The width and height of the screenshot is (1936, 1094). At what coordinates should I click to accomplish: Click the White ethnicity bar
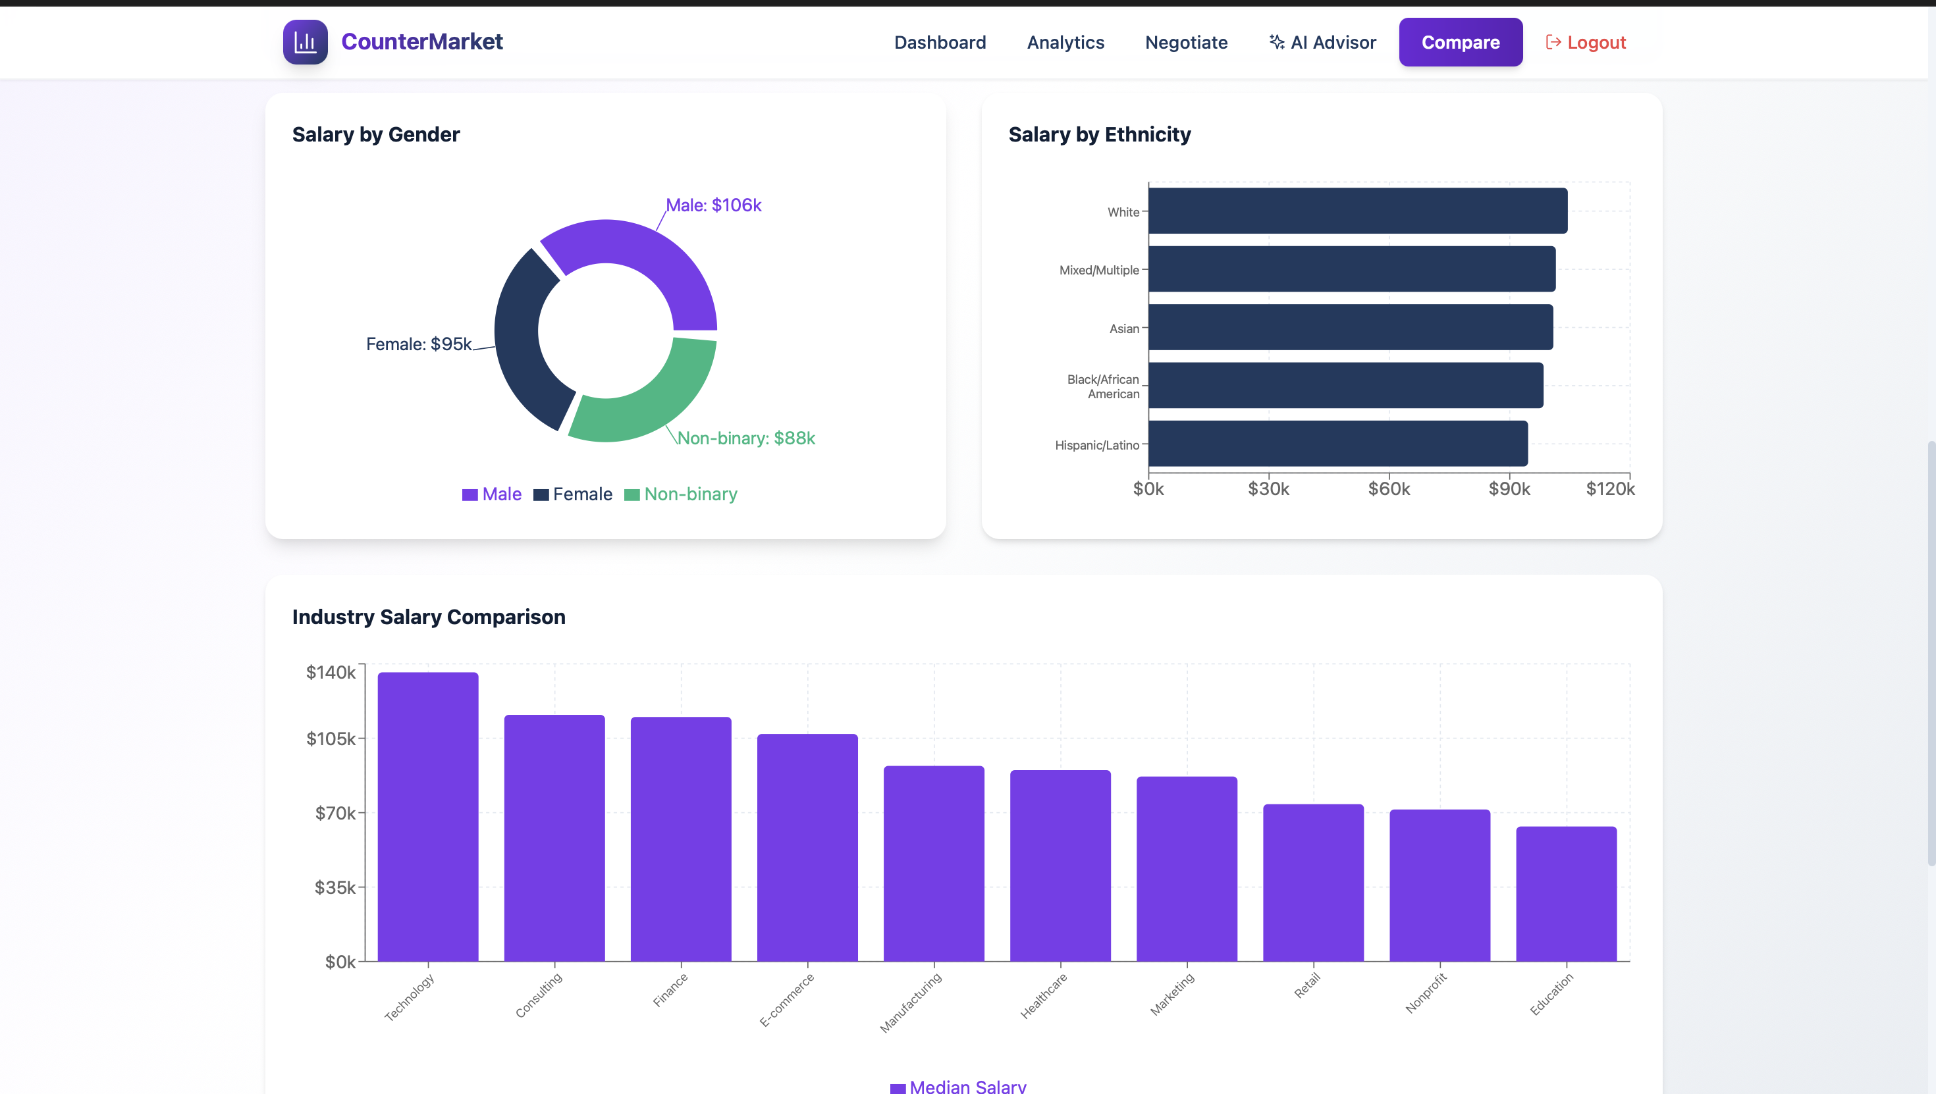click(1357, 211)
